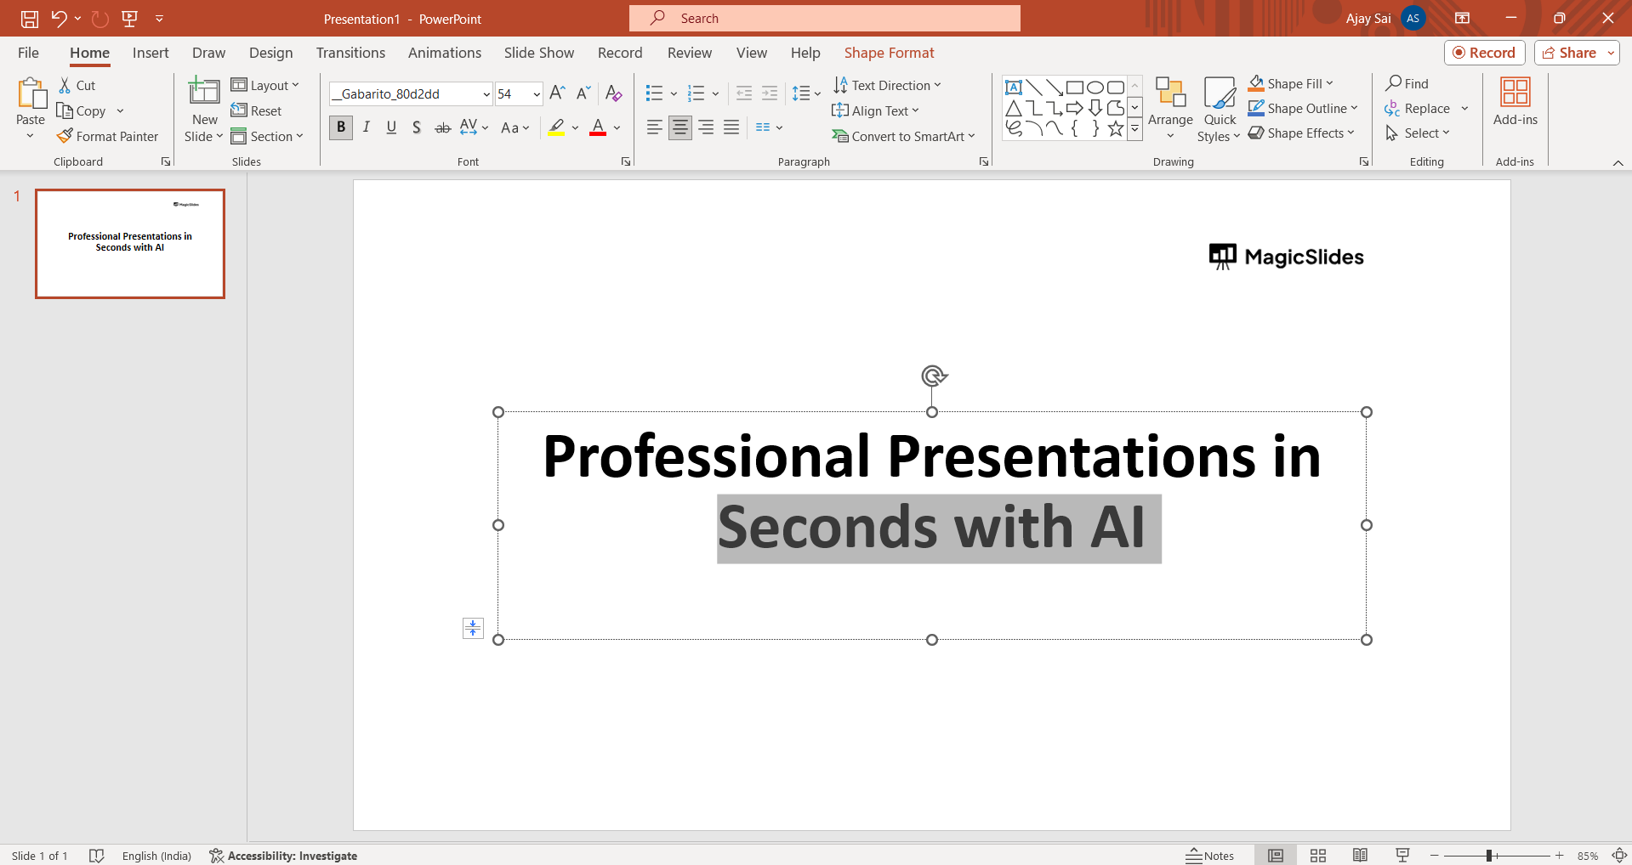
Task: Click Increase Font Size icon
Action: click(x=557, y=93)
